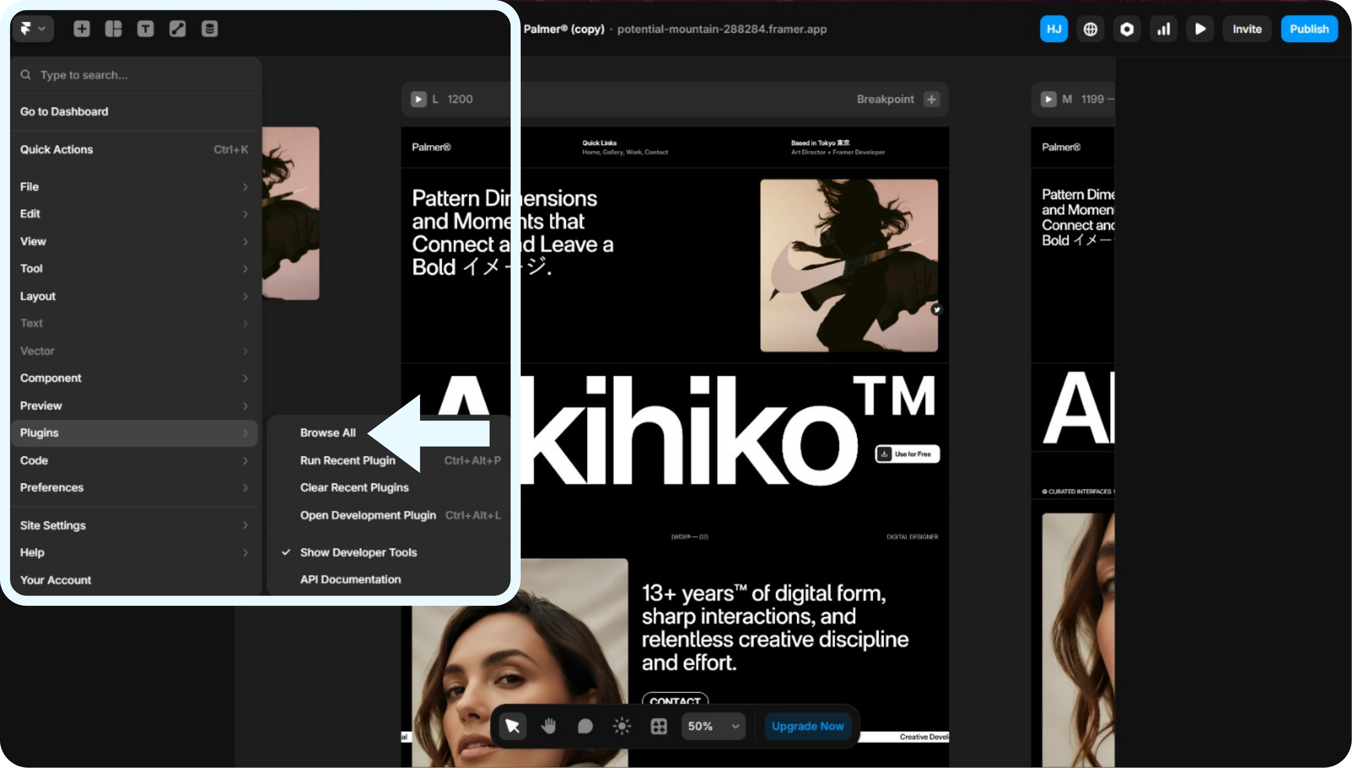
Task: Select the Hand pan tool
Action: pyautogui.click(x=548, y=726)
